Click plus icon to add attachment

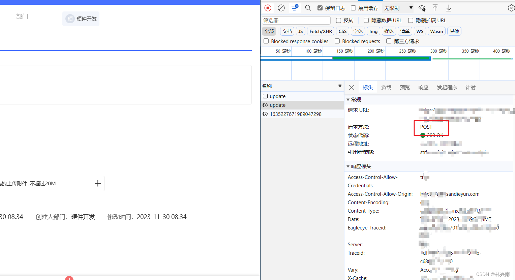pyautogui.click(x=98, y=183)
